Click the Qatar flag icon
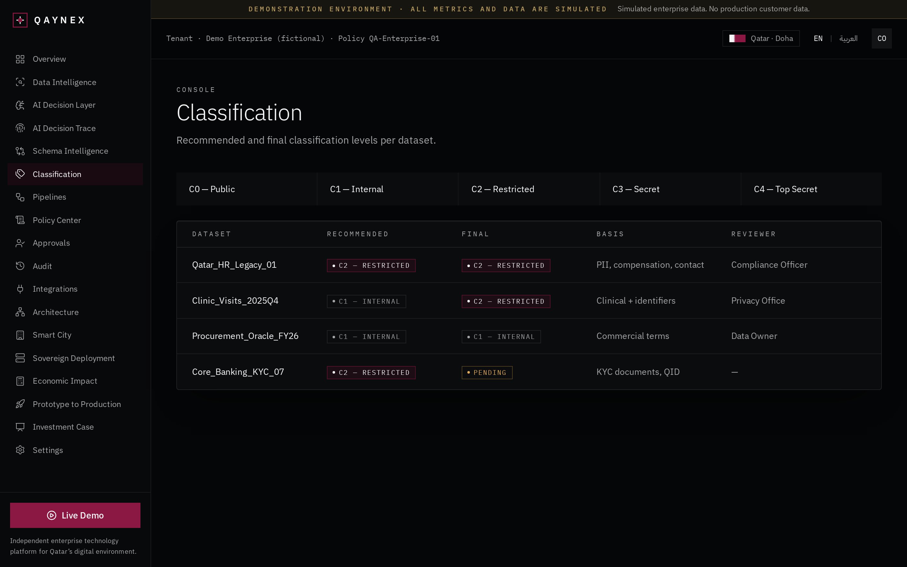 coord(737,38)
